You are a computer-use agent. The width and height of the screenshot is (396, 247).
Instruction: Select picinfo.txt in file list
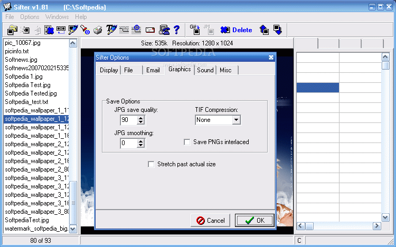[x=17, y=51]
